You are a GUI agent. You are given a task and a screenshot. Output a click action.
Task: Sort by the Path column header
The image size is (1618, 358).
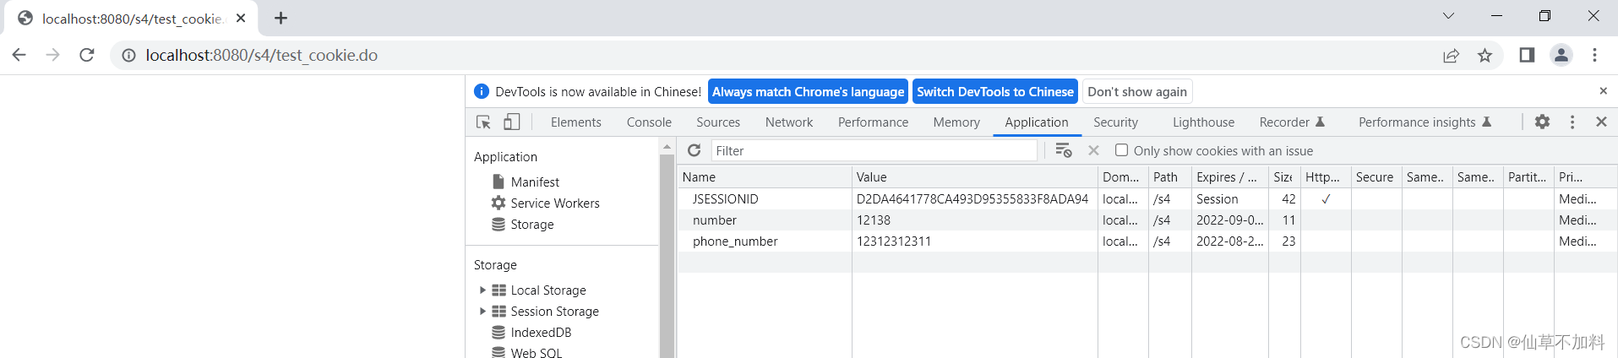coord(1169,176)
